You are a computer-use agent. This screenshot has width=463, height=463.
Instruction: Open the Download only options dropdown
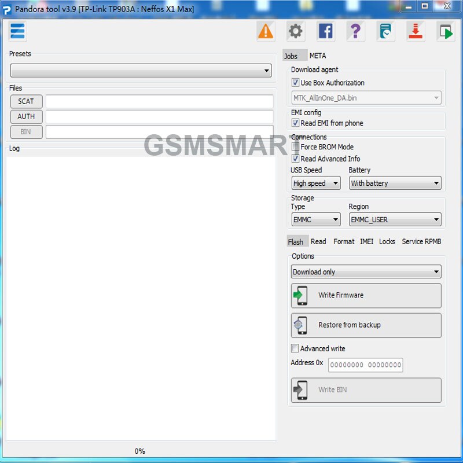[x=366, y=271]
